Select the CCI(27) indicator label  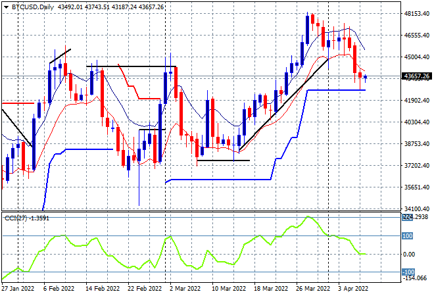coord(16,218)
